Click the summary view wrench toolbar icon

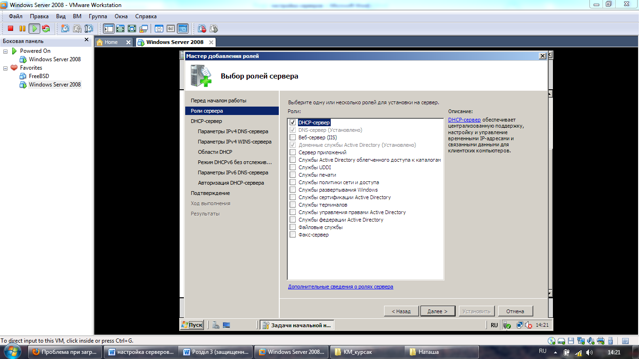point(159,29)
